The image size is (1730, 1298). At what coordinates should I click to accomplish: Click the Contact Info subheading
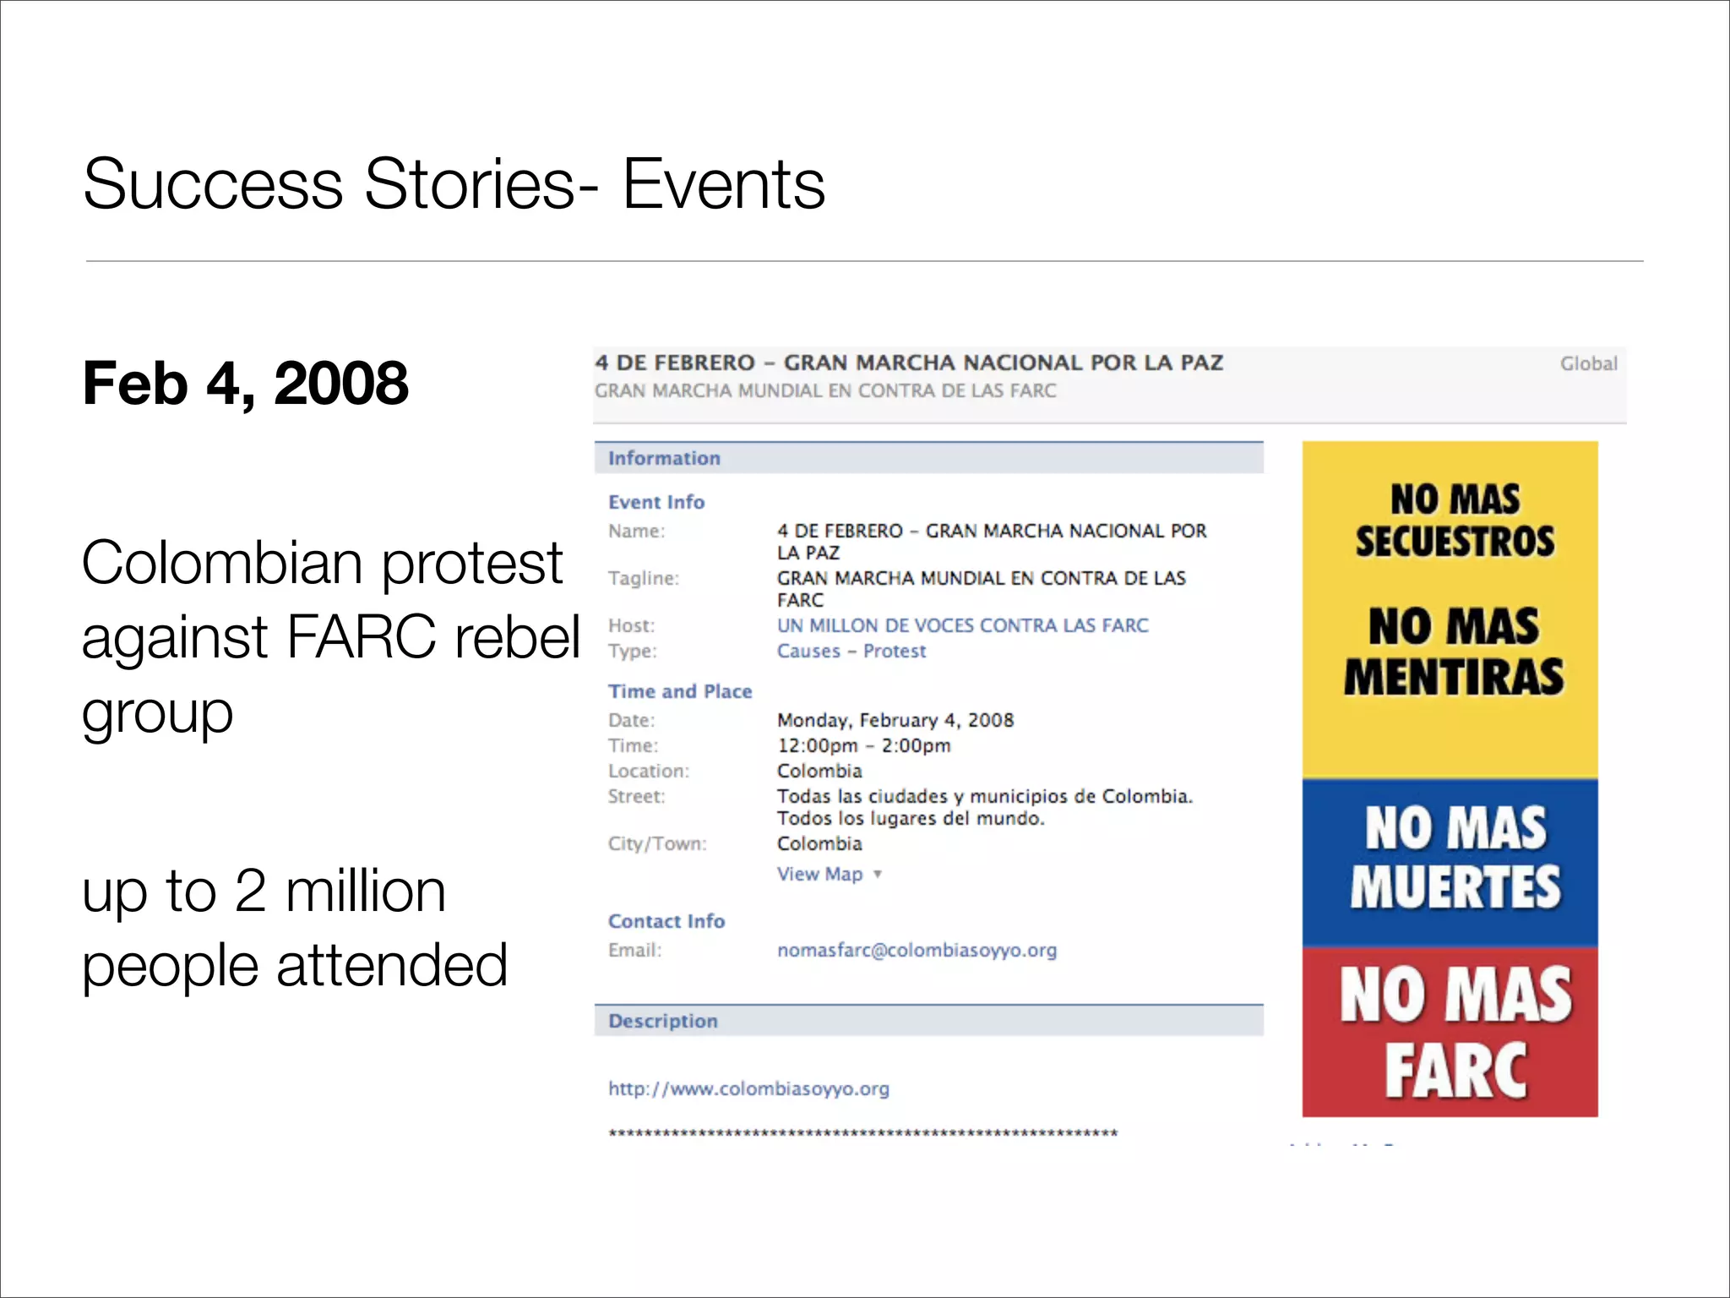pos(666,921)
